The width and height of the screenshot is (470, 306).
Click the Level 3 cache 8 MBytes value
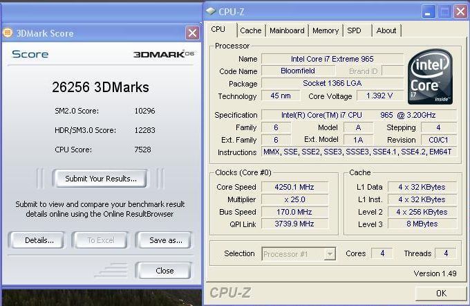coord(422,224)
